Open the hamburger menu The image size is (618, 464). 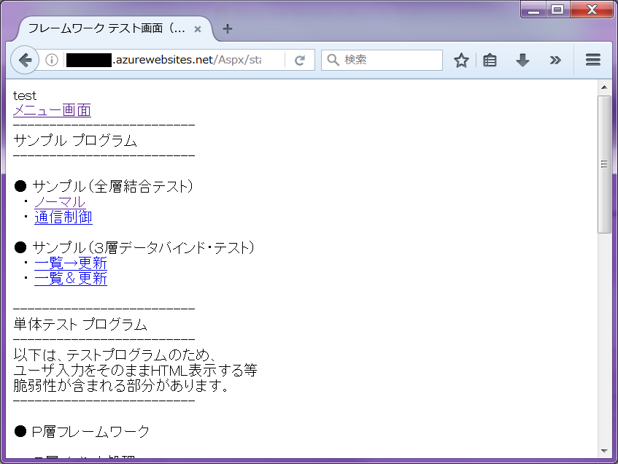[592, 60]
